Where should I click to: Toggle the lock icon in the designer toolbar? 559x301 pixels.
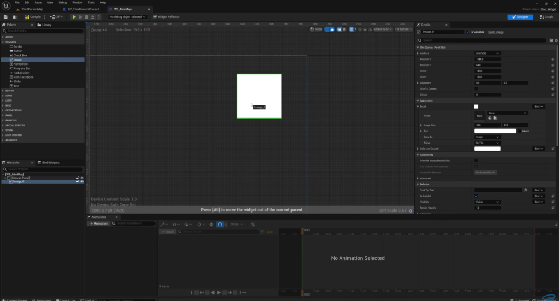click(x=331, y=29)
